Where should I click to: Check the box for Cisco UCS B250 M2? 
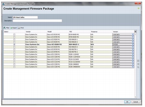click(14, 47)
